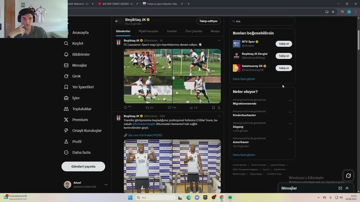The image size is (360, 202).
Task: Open Daha fazla circle icon in sidebar
Action: (66, 152)
